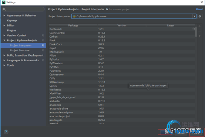Select the MarkupSafe package row
Image resolution: width=205 pixels, height=137 pixels.
point(122,52)
